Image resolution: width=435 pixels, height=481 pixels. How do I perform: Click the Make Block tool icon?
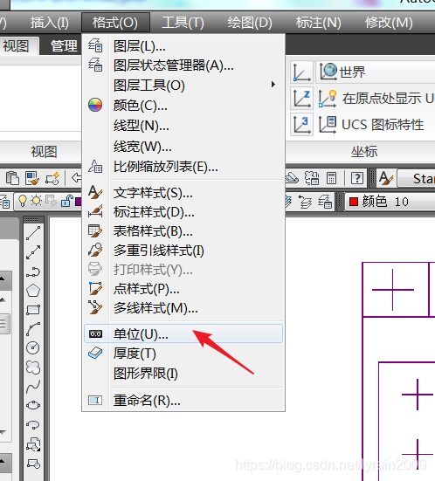(33, 464)
